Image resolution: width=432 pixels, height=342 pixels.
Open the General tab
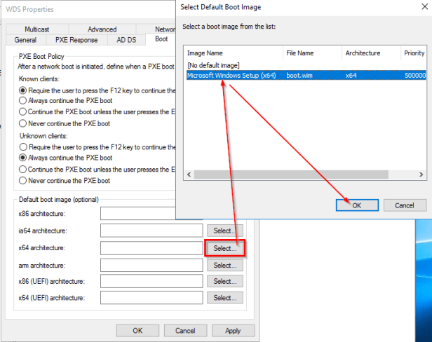point(25,40)
